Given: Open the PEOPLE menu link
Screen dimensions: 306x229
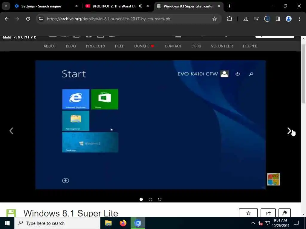Looking at the screenshot, I should point(250,46).
